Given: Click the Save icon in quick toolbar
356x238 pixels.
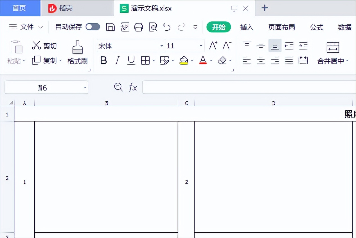Looking at the screenshot, I should click(x=111, y=27).
